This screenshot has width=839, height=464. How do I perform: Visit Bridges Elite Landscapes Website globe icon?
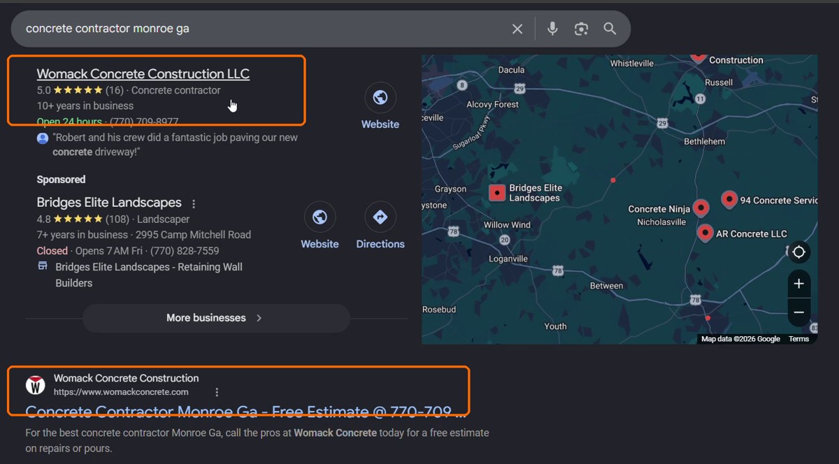[x=320, y=217]
